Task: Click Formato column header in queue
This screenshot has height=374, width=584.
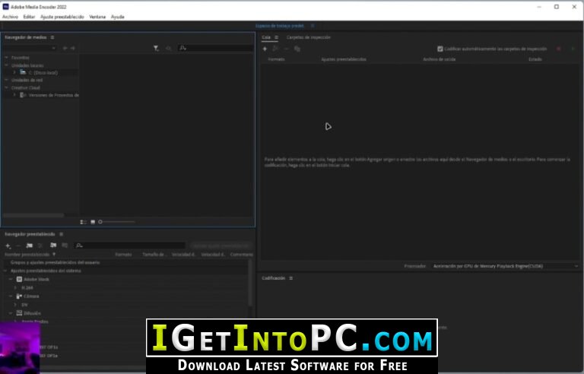Action: click(x=276, y=59)
